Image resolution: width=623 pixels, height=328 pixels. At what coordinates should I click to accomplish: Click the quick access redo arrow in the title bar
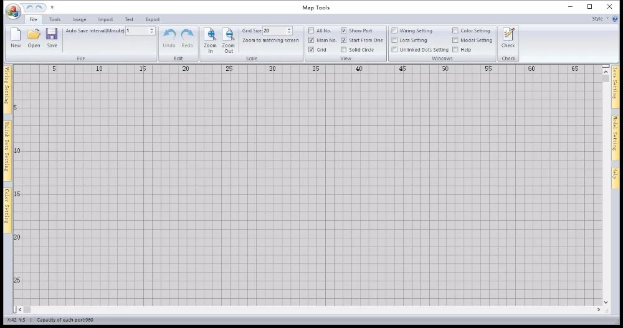coord(39,7)
